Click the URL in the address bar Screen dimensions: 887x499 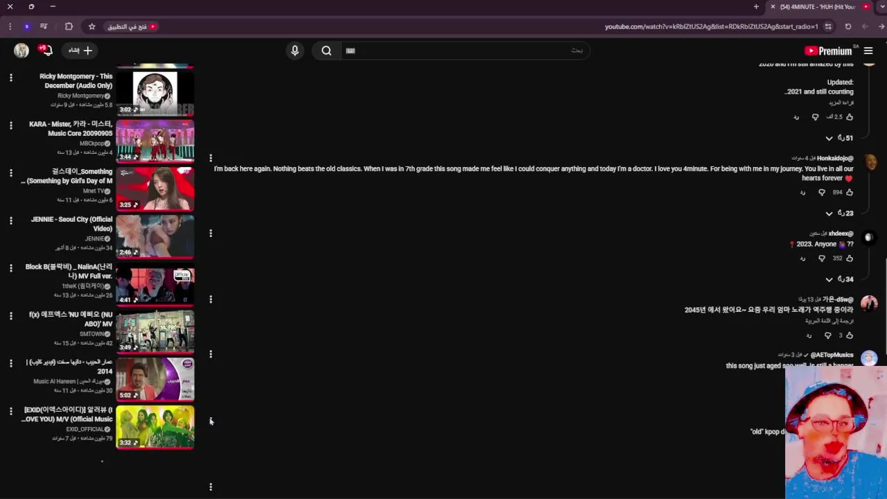tap(711, 26)
